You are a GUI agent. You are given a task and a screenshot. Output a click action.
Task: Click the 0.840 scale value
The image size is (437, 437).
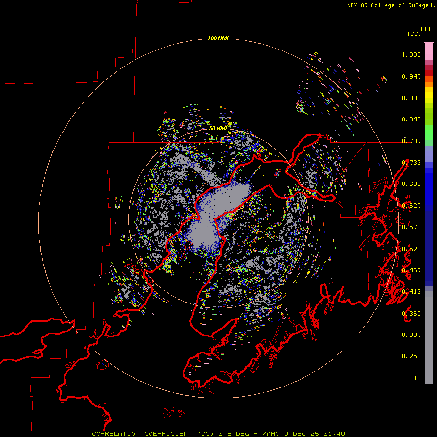tap(411, 119)
